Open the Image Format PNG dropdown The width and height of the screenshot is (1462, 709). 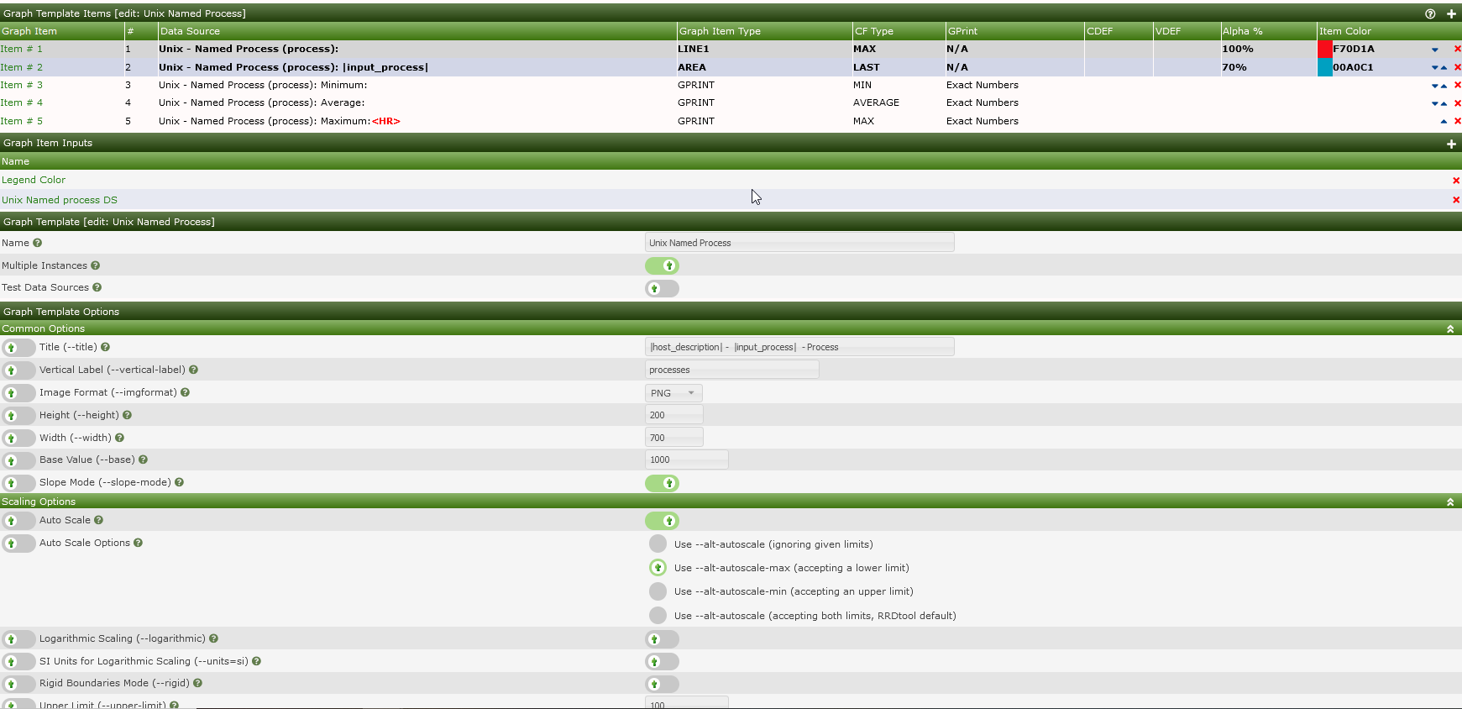(673, 393)
